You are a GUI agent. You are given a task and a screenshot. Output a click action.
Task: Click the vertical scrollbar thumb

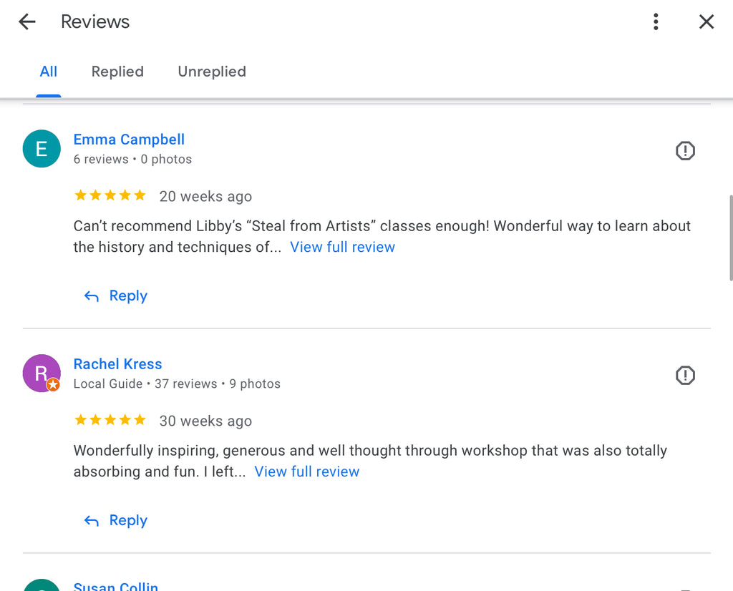pyautogui.click(x=730, y=236)
